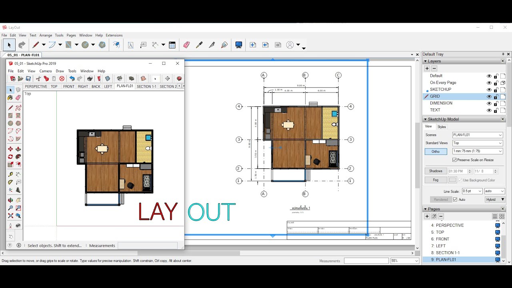This screenshot has height=288, width=512.
Task: Click the Undo arrow in SketchUp toolbar
Action: point(72,78)
